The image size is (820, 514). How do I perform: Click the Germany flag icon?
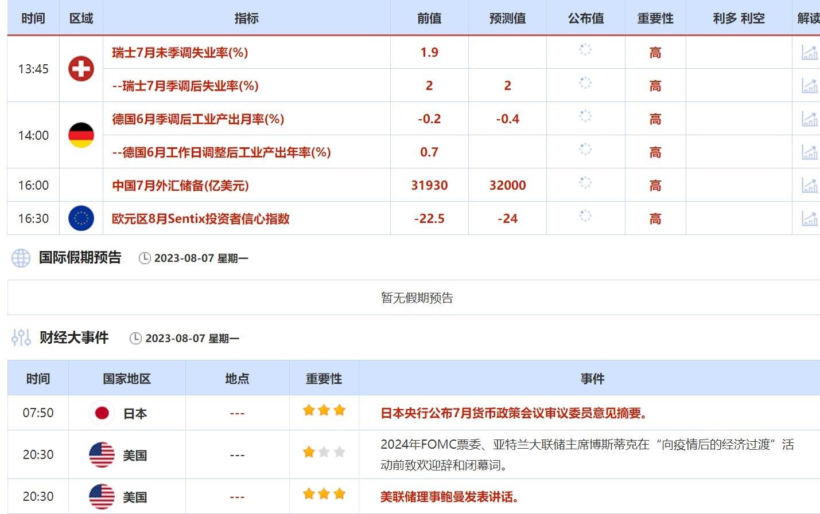point(81,135)
